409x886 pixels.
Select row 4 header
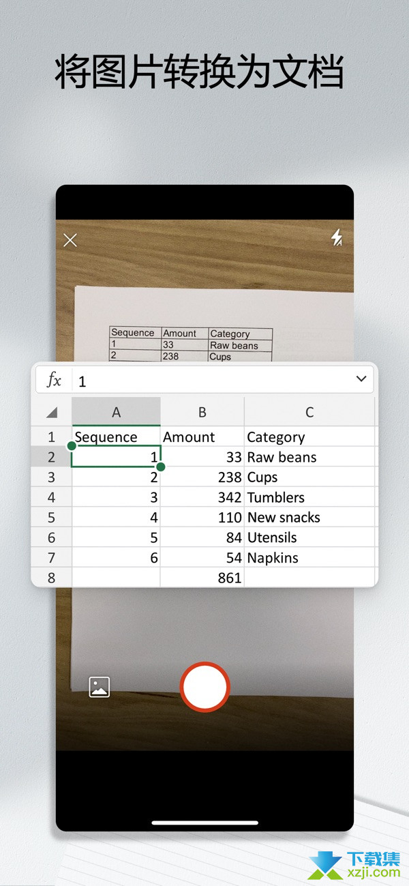(x=51, y=497)
